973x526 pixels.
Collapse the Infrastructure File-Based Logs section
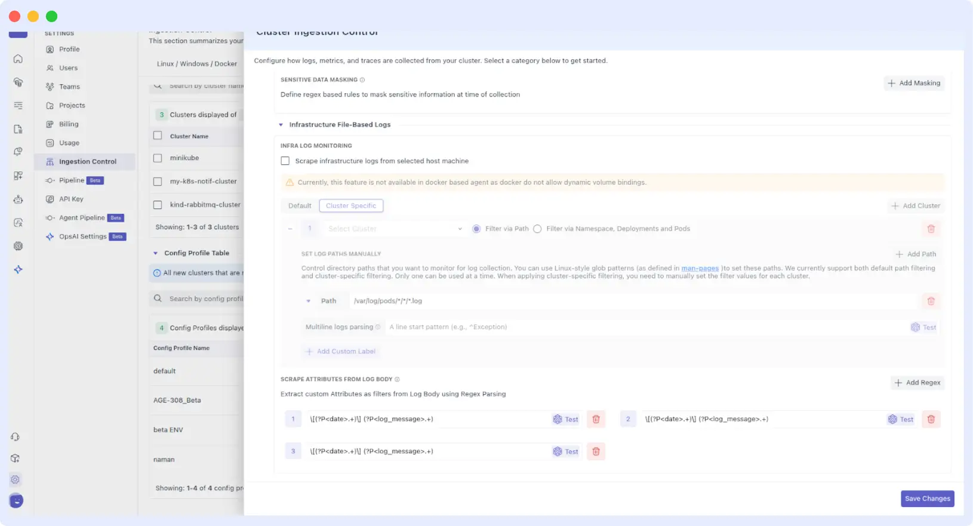click(281, 125)
